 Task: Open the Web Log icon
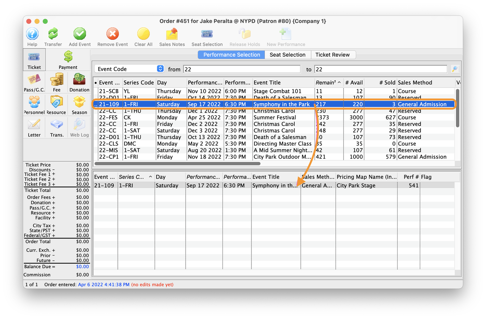pyautogui.click(x=79, y=125)
